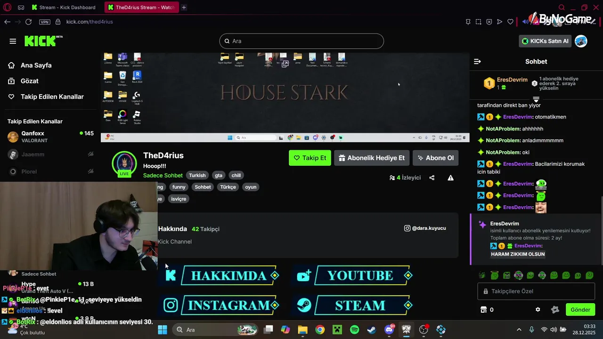Image resolution: width=603 pixels, height=339 pixels.
Task: Open Takip Edilen Kanallar from the sidebar
Action: 52,97
